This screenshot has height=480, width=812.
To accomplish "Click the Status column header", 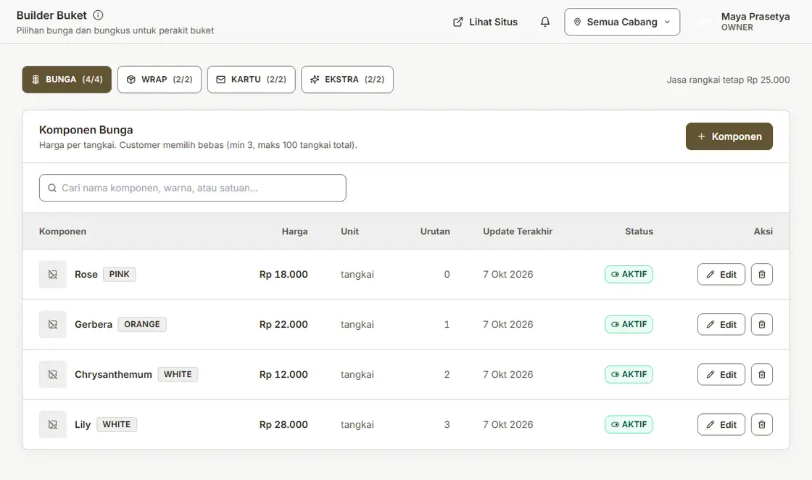I will click(639, 231).
